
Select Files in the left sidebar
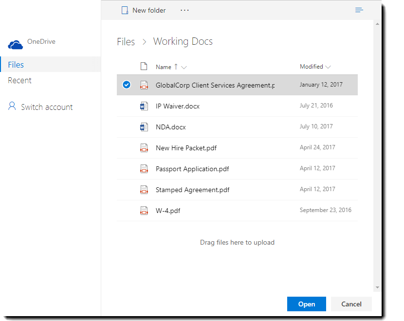tap(16, 64)
